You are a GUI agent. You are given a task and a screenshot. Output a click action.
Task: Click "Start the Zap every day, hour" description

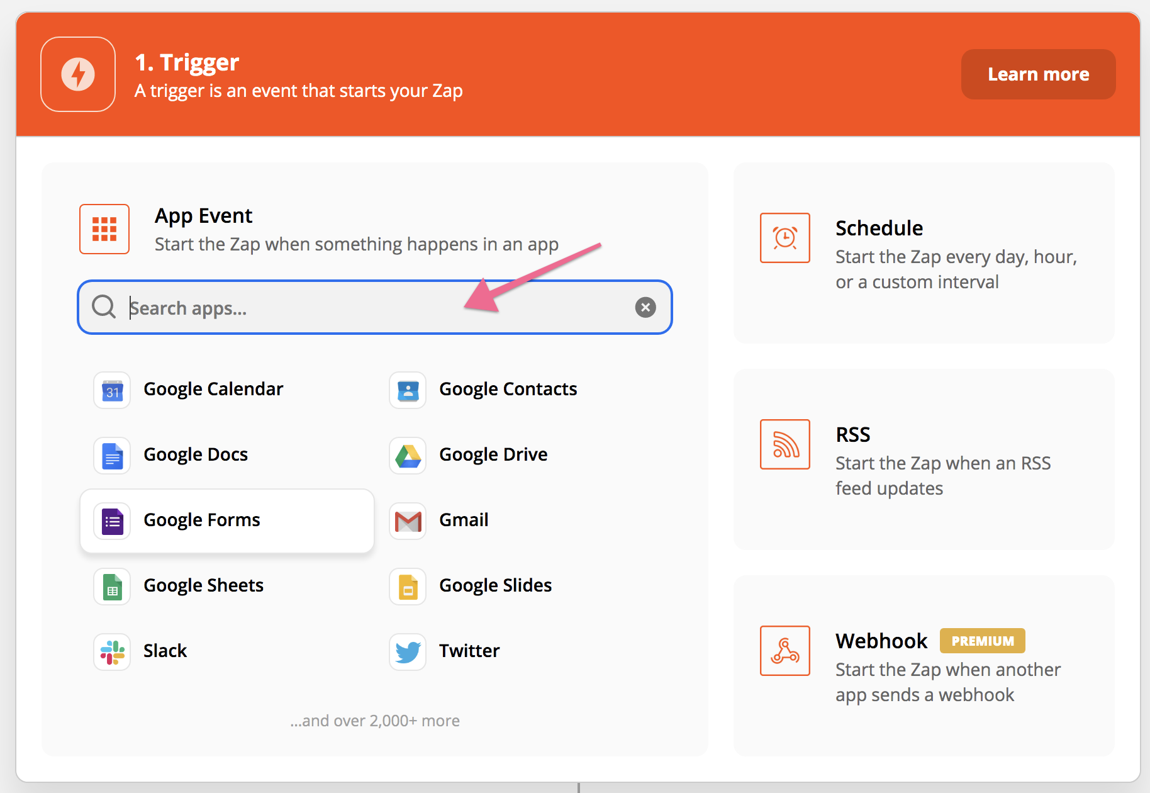pyautogui.click(x=956, y=269)
